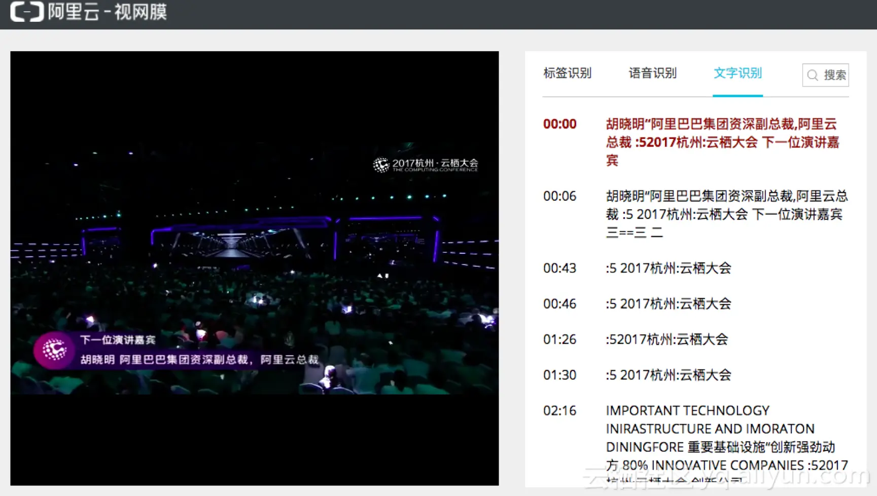The height and width of the screenshot is (496, 877).
Task: Click the magnifier icon in search box
Action: [813, 75]
